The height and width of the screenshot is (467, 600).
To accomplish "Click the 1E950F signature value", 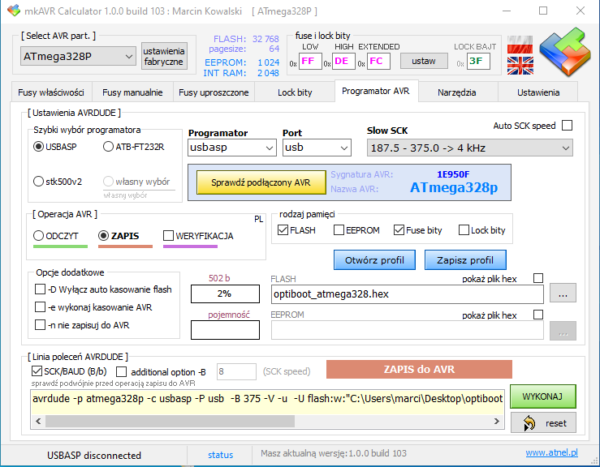I will 453,174.
